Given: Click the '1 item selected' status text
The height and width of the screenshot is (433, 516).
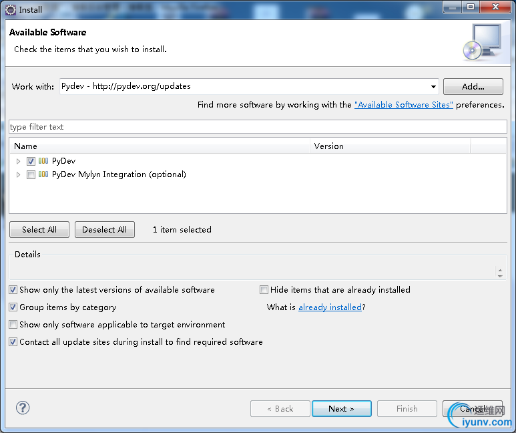Looking at the screenshot, I should (182, 230).
